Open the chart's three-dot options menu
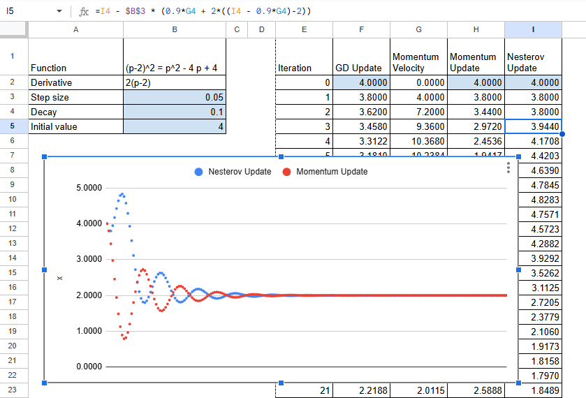 coord(508,168)
